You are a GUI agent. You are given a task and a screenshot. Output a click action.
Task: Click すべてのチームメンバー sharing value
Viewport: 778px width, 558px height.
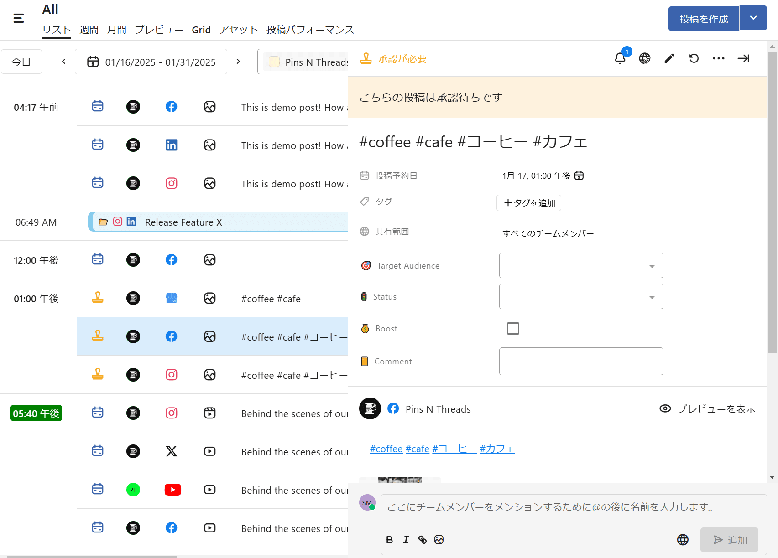(548, 233)
